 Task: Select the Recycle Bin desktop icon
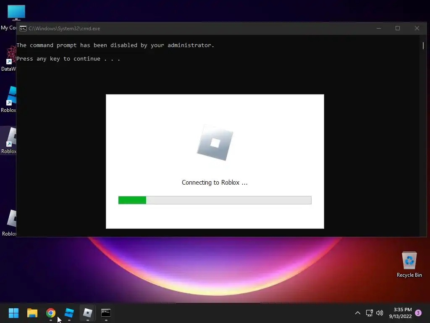pos(409,265)
